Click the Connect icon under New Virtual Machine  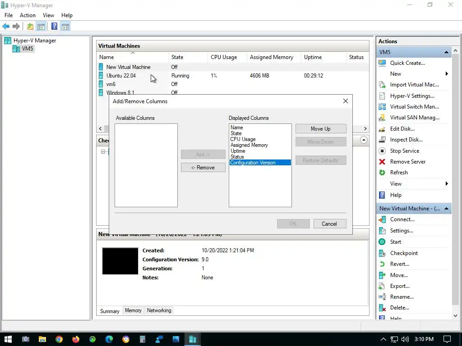click(382, 219)
